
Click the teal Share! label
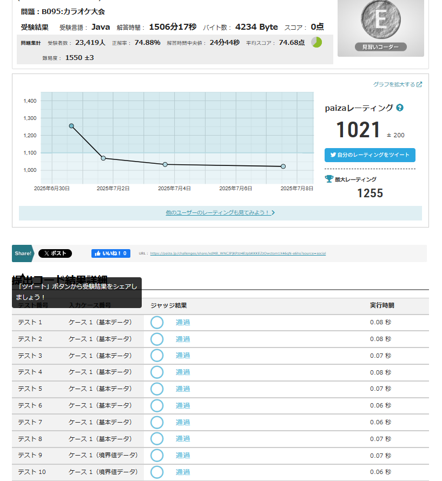point(23,253)
